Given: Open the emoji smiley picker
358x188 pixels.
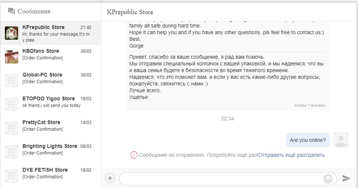Looking at the screenshot, I should pos(328,179).
